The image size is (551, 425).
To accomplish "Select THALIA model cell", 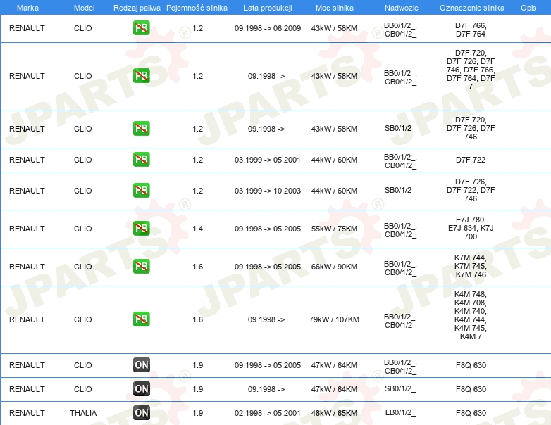I will (83, 413).
